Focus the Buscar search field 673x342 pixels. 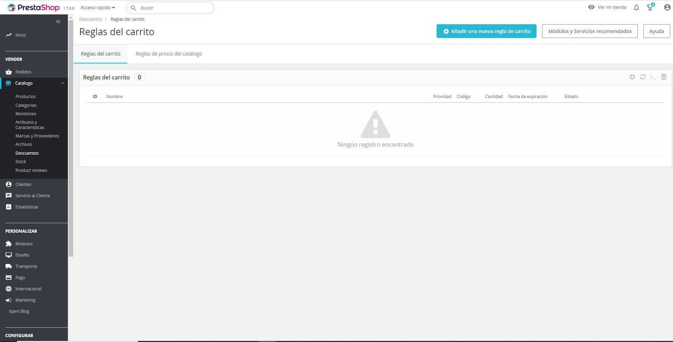[x=170, y=8]
